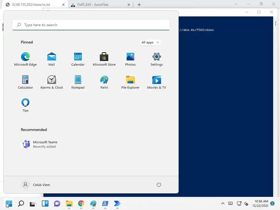Open clock showing 10:56 AM

pyautogui.click(x=260, y=203)
